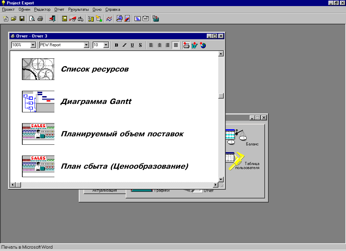Open project using the folder icon
The height and width of the screenshot is (251, 346).
pyautogui.click(x=14, y=19)
